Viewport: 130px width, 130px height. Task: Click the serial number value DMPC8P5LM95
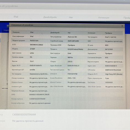click(x=73, y=41)
